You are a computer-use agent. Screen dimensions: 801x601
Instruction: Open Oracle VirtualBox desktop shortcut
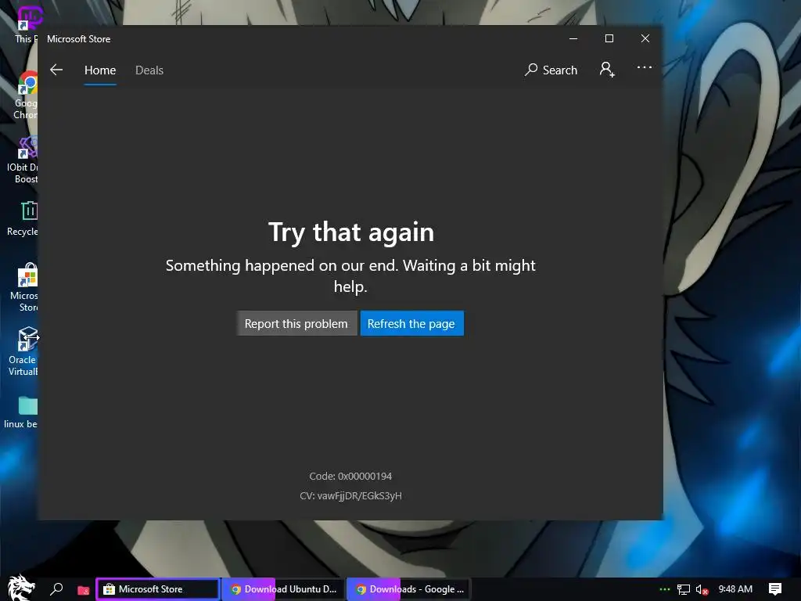23,351
